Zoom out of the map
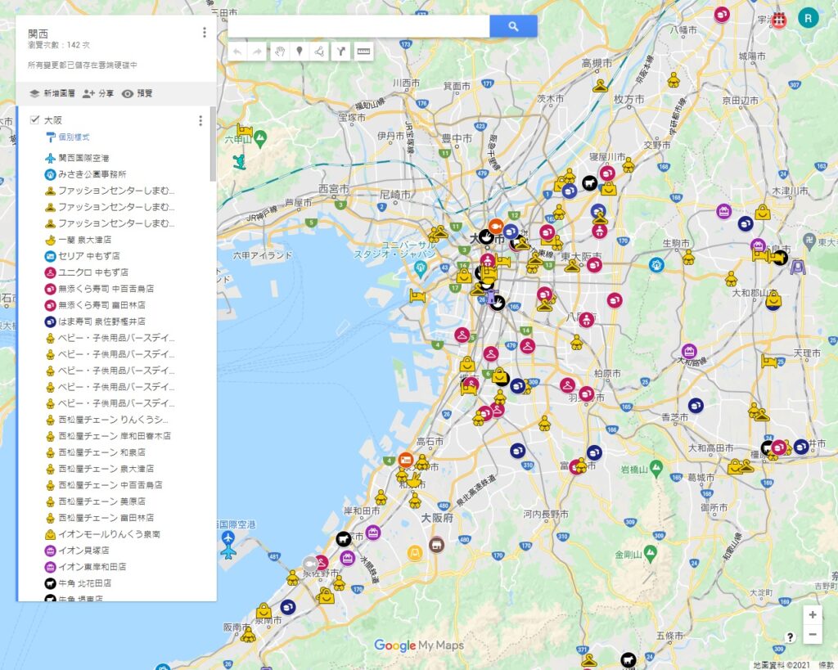Image resolution: width=838 pixels, height=670 pixels. pos(813,634)
